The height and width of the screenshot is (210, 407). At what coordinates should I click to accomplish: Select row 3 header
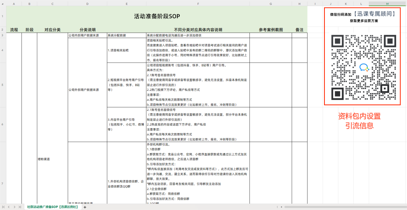[x=3, y=35]
